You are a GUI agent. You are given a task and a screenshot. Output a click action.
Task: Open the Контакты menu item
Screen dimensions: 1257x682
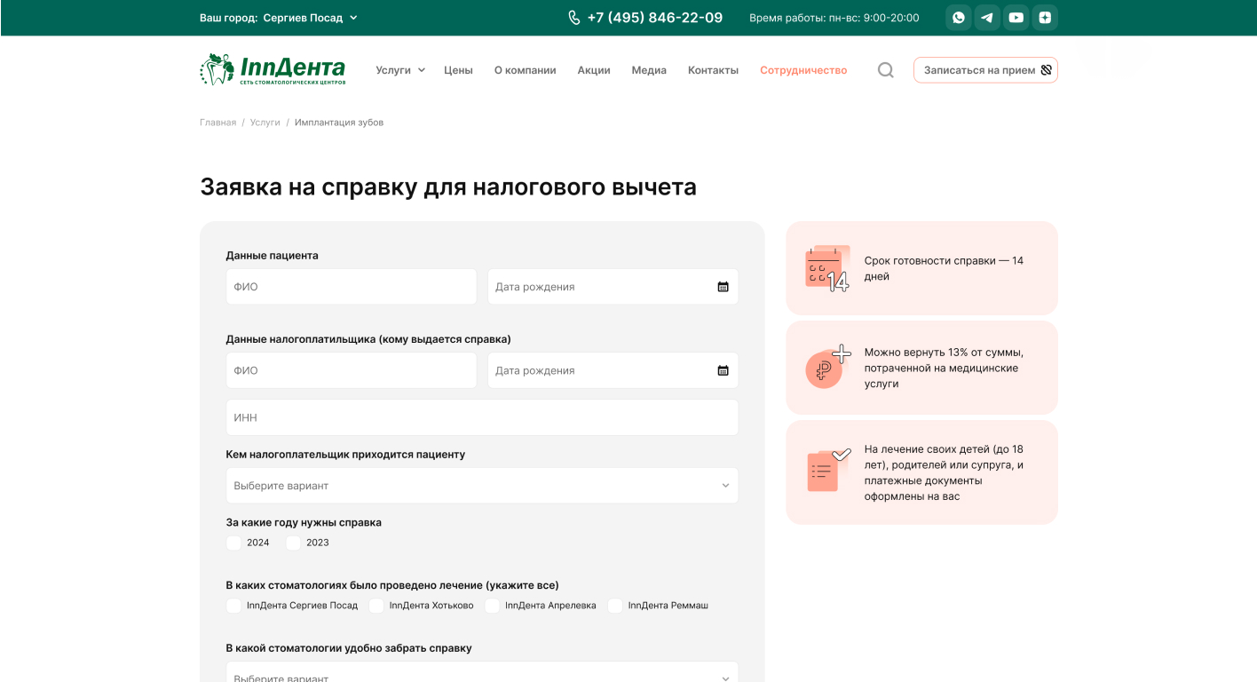tap(713, 70)
